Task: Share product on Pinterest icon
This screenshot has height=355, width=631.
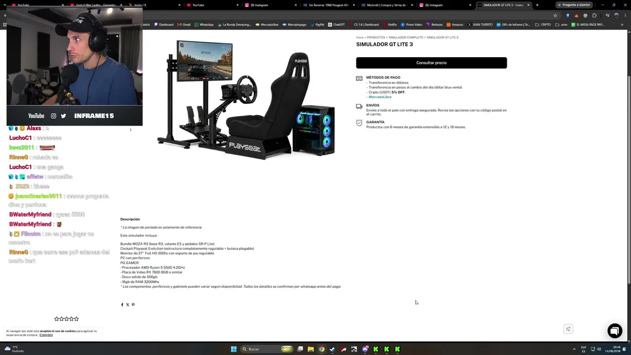Action: pyautogui.click(x=133, y=305)
